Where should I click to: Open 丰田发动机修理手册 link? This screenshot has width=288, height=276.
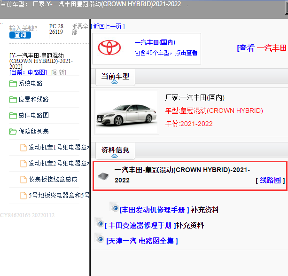pos(154,210)
